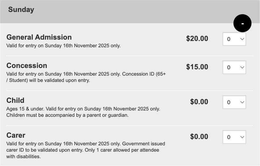The image size is (260, 166).
Task: Click the General Admission validity description
Action: pos(63,45)
